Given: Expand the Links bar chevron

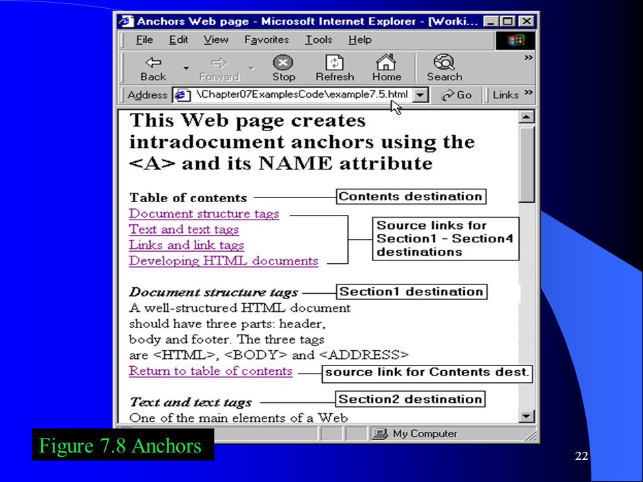Looking at the screenshot, I should (528, 92).
